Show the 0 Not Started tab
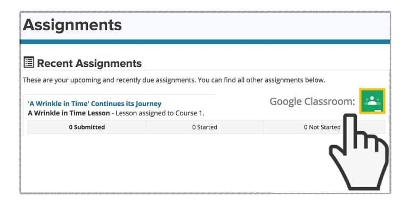The image size is (409, 204). [322, 127]
